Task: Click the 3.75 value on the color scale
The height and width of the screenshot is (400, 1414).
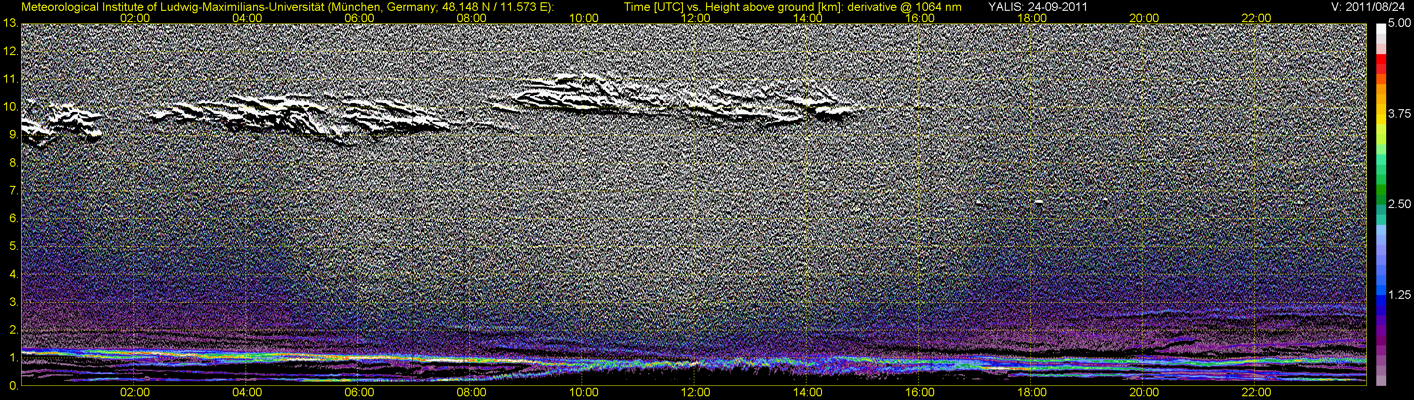Action: (x=1399, y=114)
